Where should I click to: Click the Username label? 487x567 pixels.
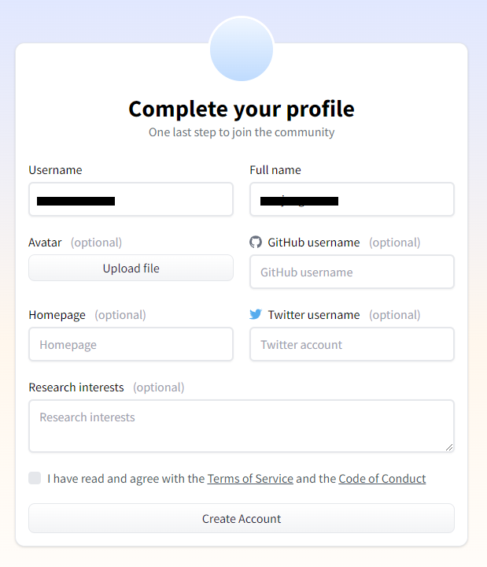[55, 169]
